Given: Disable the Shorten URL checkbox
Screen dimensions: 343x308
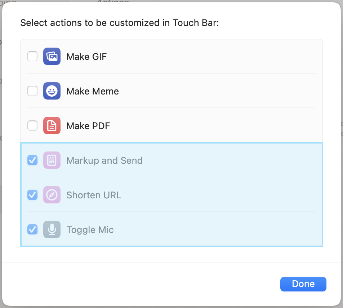Looking at the screenshot, I should [x=32, y=195].
